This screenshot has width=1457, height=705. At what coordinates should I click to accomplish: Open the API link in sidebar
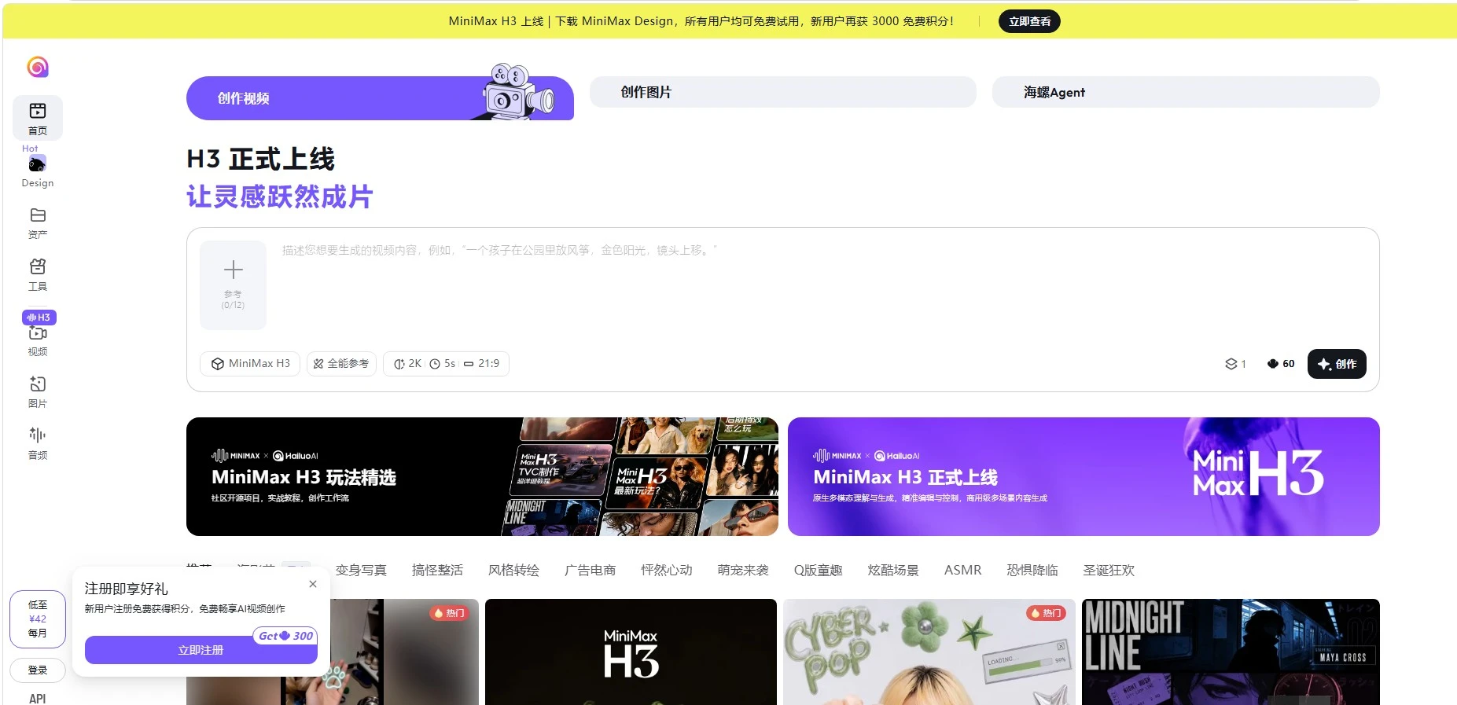tap(38, 699)
